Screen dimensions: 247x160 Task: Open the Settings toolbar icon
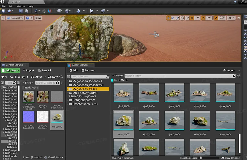click(36, 11)
